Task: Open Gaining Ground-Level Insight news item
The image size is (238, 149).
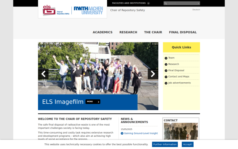Action: coord(141,134)
